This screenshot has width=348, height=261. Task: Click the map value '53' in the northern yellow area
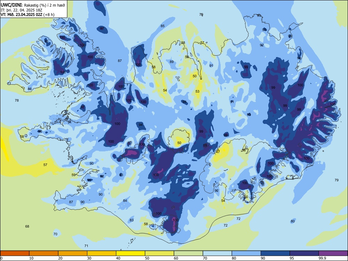[197, 91]
